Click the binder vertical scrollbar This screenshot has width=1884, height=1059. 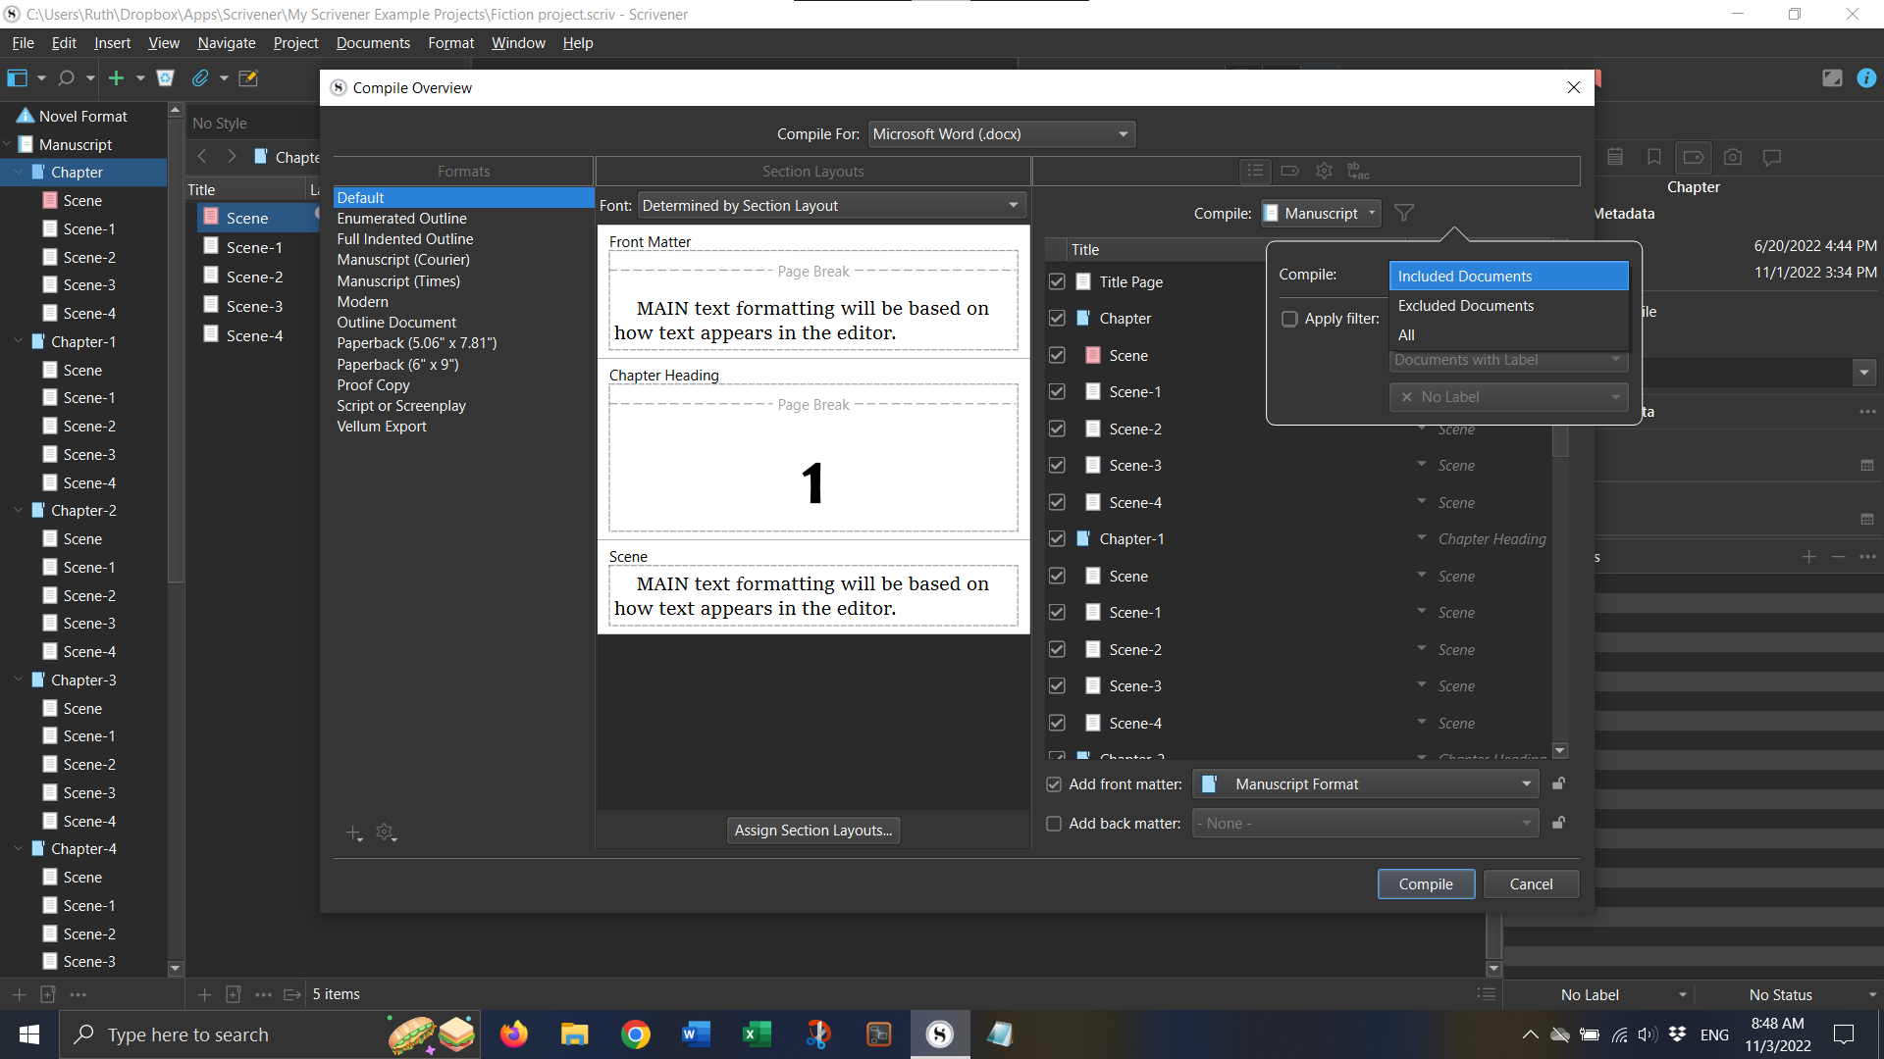[x=176, y=539]
